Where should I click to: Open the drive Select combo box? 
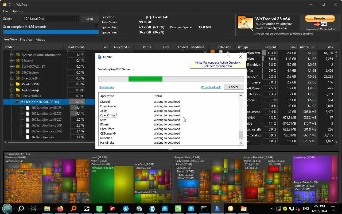coord(51,19)
